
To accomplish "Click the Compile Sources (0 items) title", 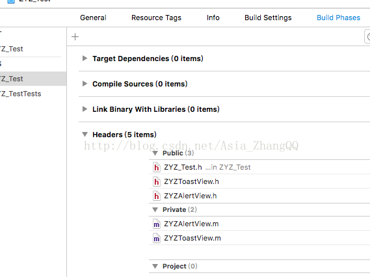I will pos(140,84).
